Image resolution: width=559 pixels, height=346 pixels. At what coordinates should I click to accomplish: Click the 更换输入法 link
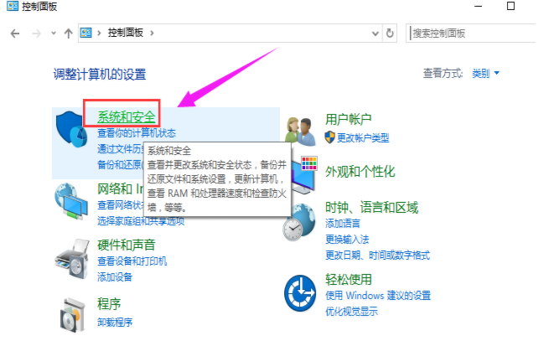(347, 239)
